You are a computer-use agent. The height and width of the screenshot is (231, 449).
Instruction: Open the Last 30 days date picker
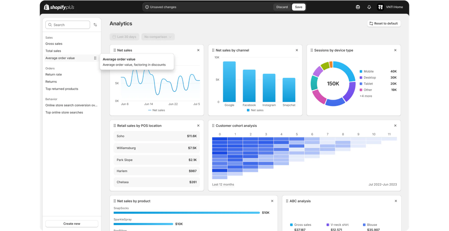click(x=124, y=37)
